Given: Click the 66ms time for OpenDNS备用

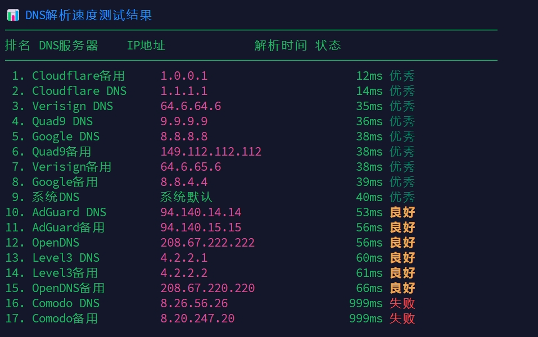Looking at the screenshot, I should (x=369, y=288).
